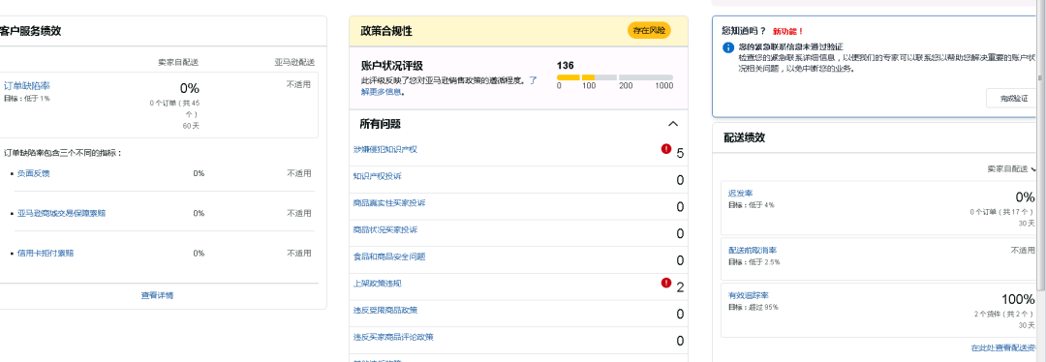The height and width of the screenshot is (362, 1046).
Task: Collapse the 所有问题 section chevron
Action: pyautogui.click(x=673, y=124)
